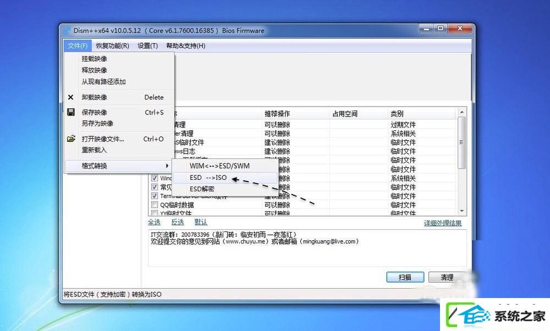
Task: Select WIM<-->ESD/SWM conversion option
Action: click(225, 166)
